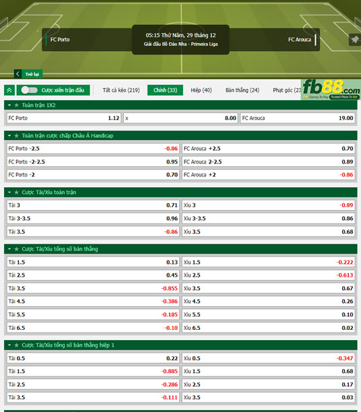Pick Tài 2.5 at 0.45
The height and width of the screenshot is (412, 361).
click(93, 275)
